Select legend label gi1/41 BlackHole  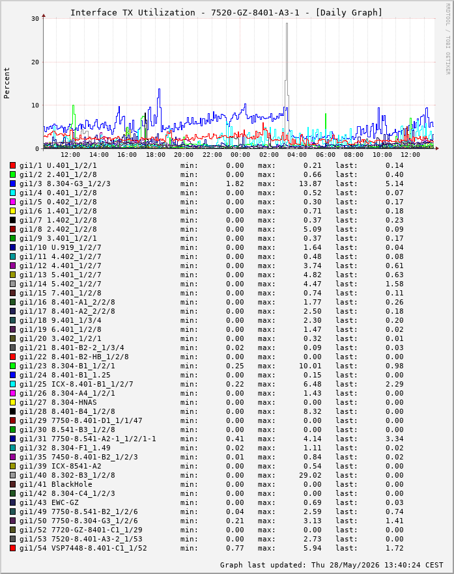56,484
